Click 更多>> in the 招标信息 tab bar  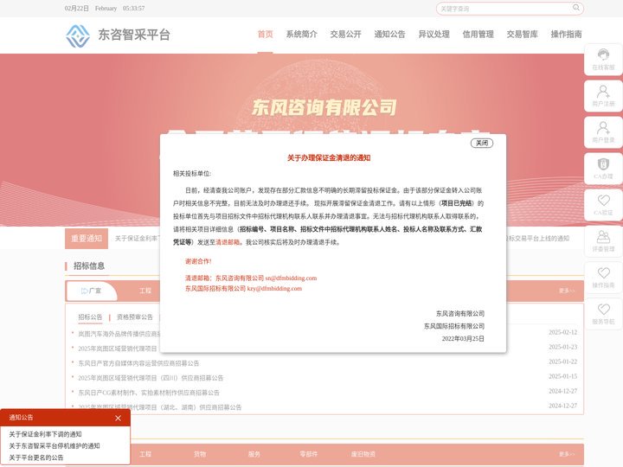coord(567,291)
